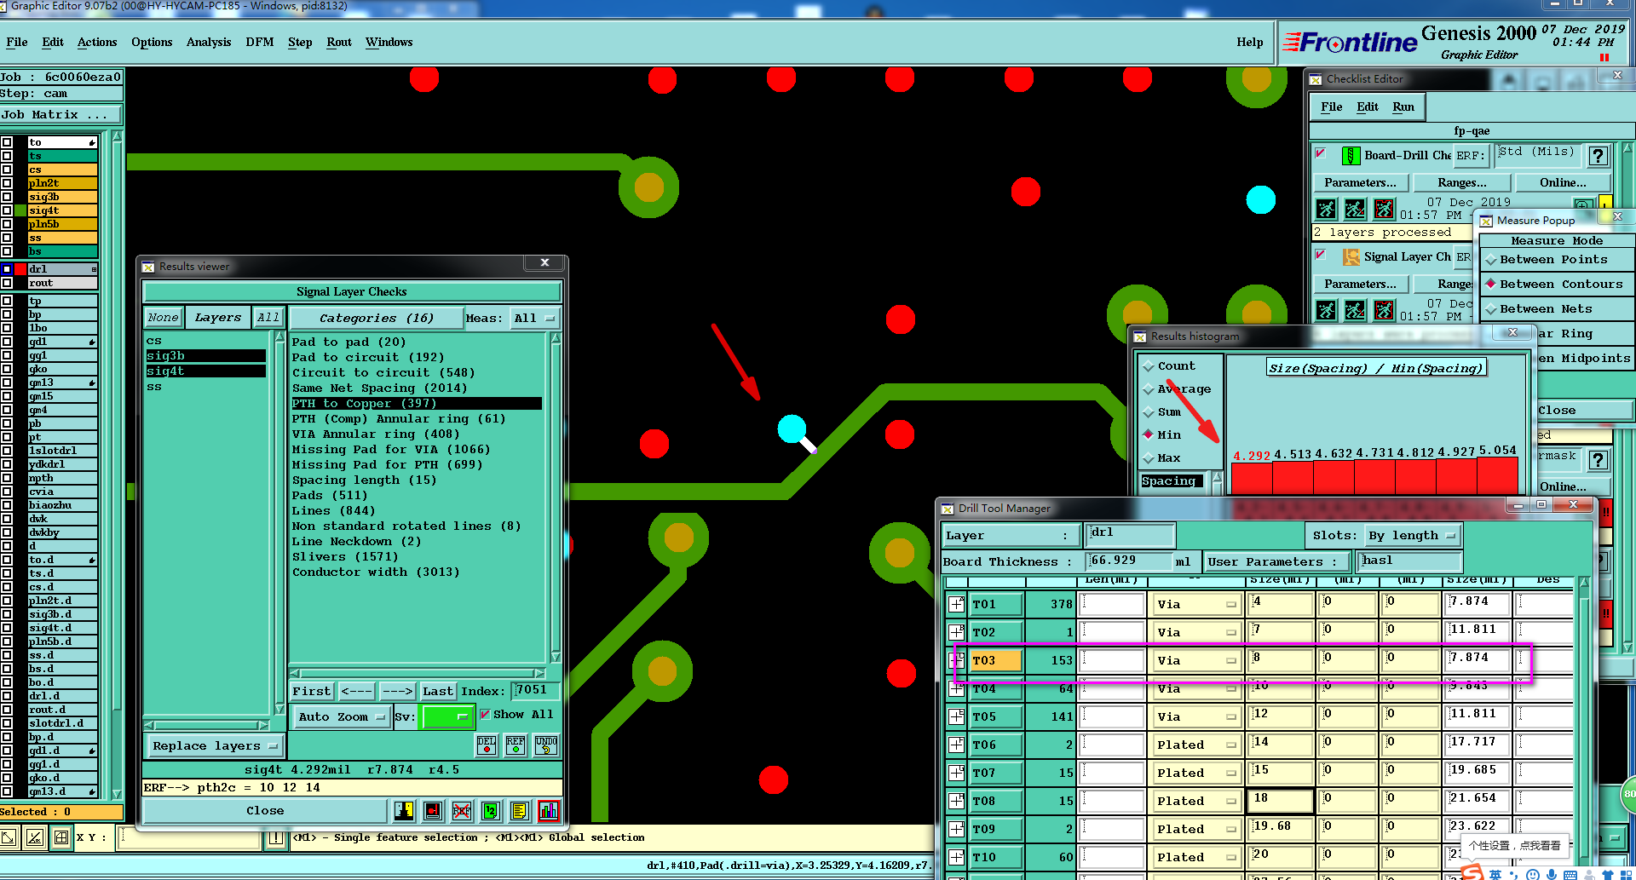The width and height of the screenshot is (1636, 880).
Task: Open the histogram bar chart icon
Action: [x=549, y=811]
